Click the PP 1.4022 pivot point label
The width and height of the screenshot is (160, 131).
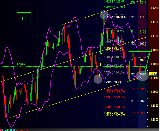pyautogui.click(x=138, y=60)
